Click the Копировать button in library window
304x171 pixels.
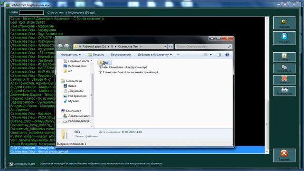[284, 68]
